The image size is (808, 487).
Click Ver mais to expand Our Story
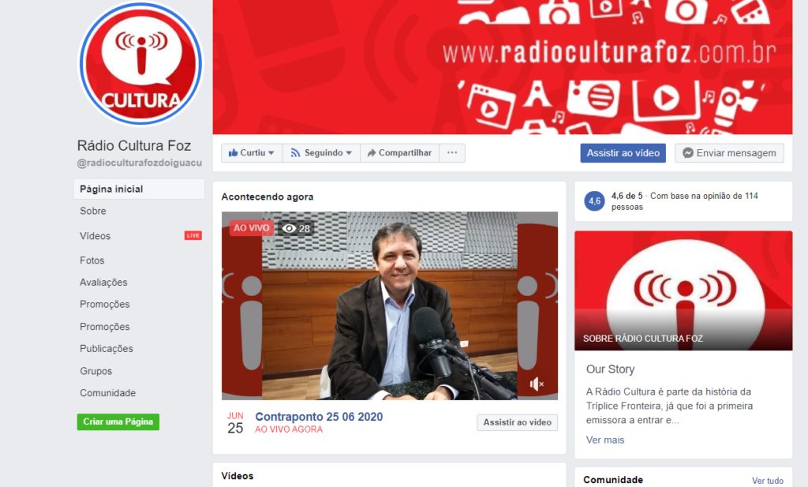(605, 440)
